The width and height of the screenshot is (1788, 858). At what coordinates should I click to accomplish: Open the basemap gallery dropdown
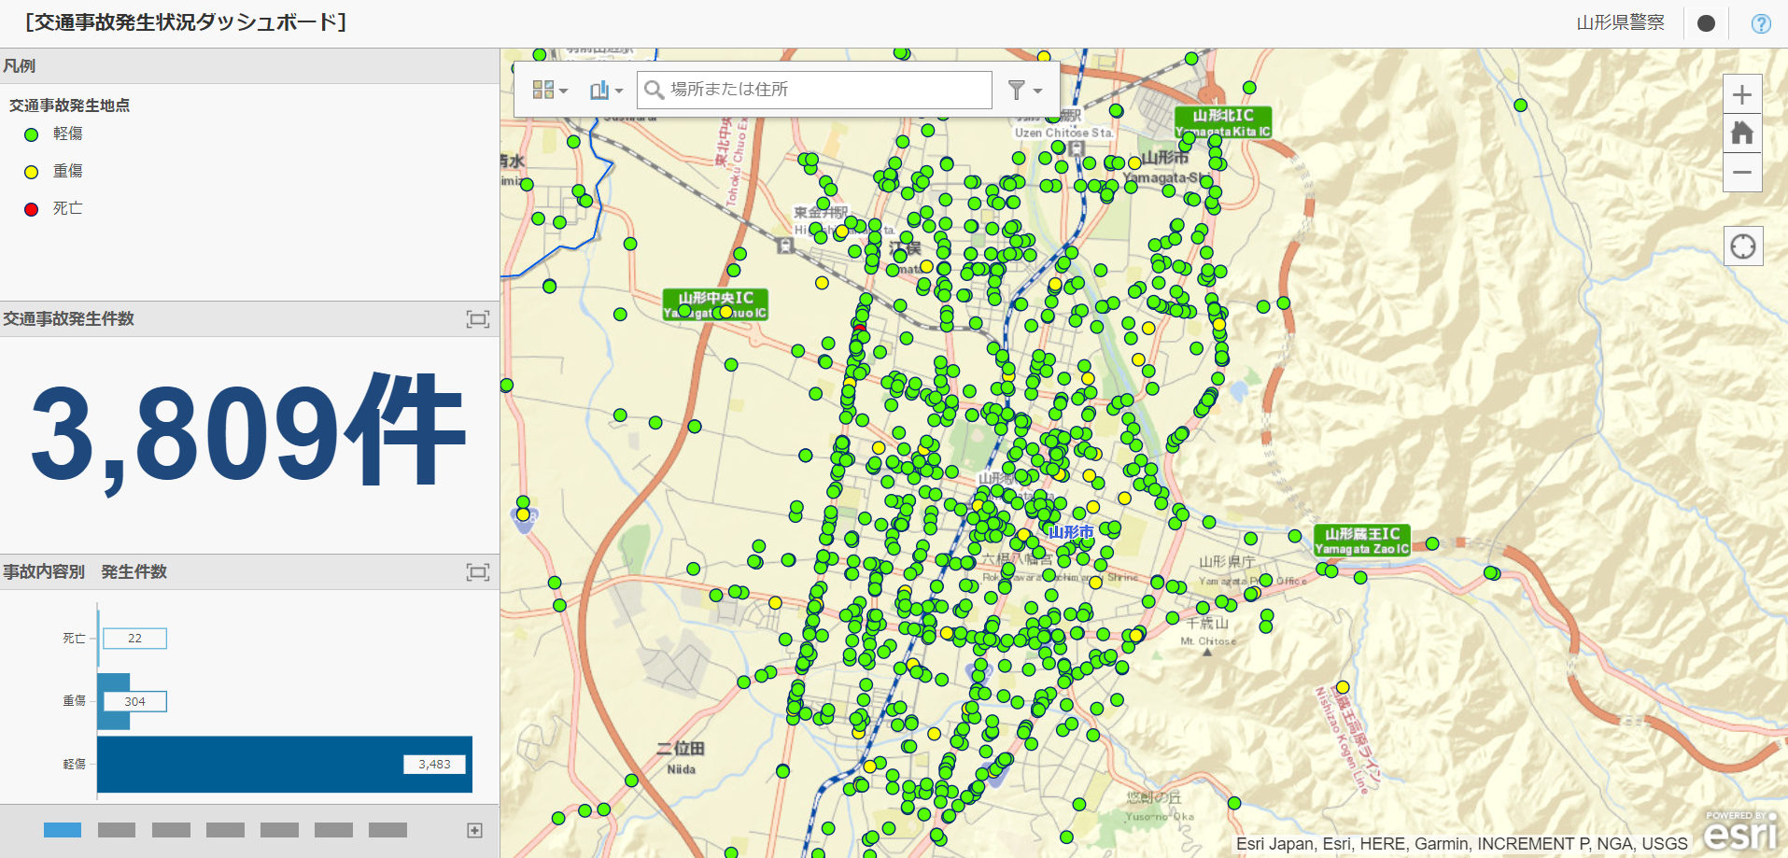pos(549,90)
